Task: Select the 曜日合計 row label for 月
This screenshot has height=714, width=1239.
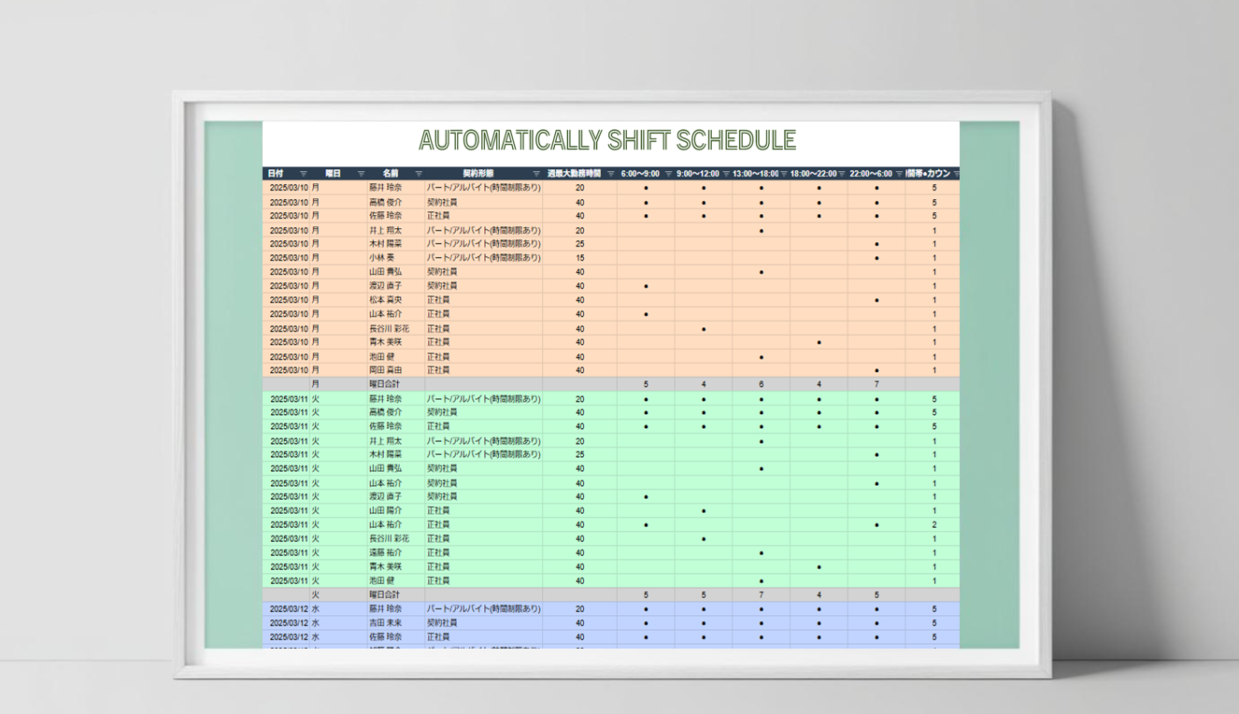Action: 384,384
